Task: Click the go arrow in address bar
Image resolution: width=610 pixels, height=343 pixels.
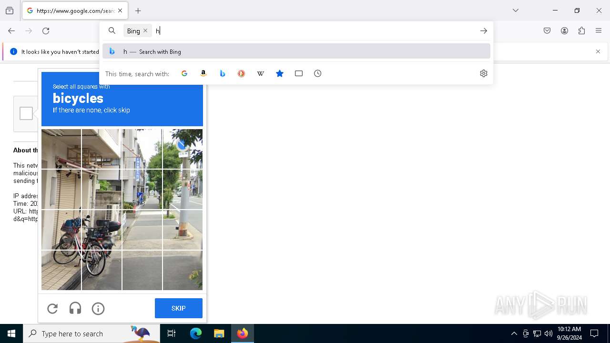Action: pos(484,31)
